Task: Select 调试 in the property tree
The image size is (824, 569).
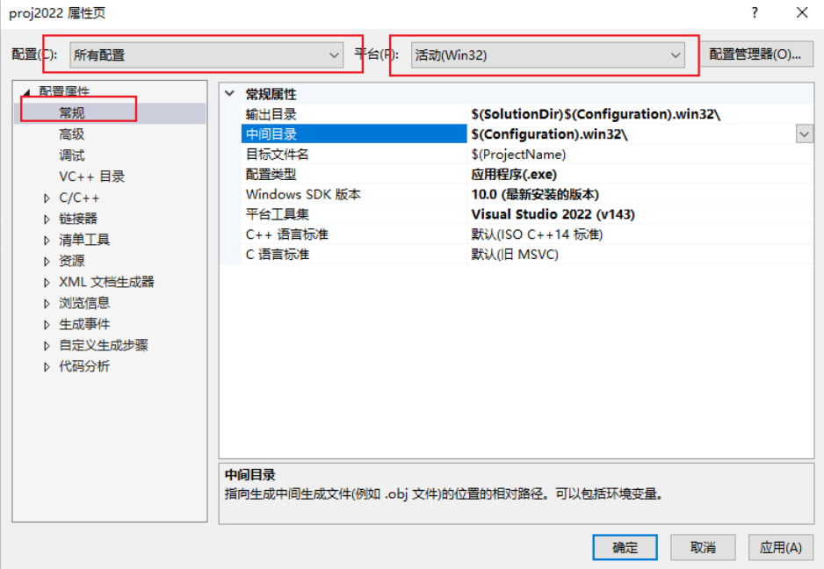Action: tap(72, 155)
